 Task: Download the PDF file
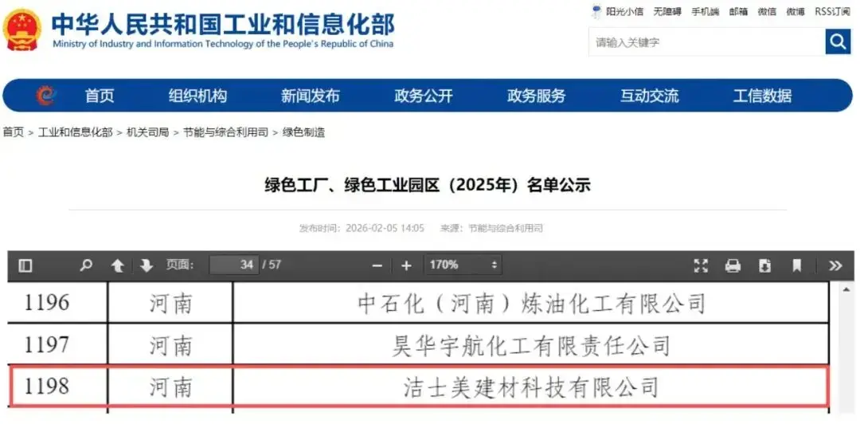(764, 265)
